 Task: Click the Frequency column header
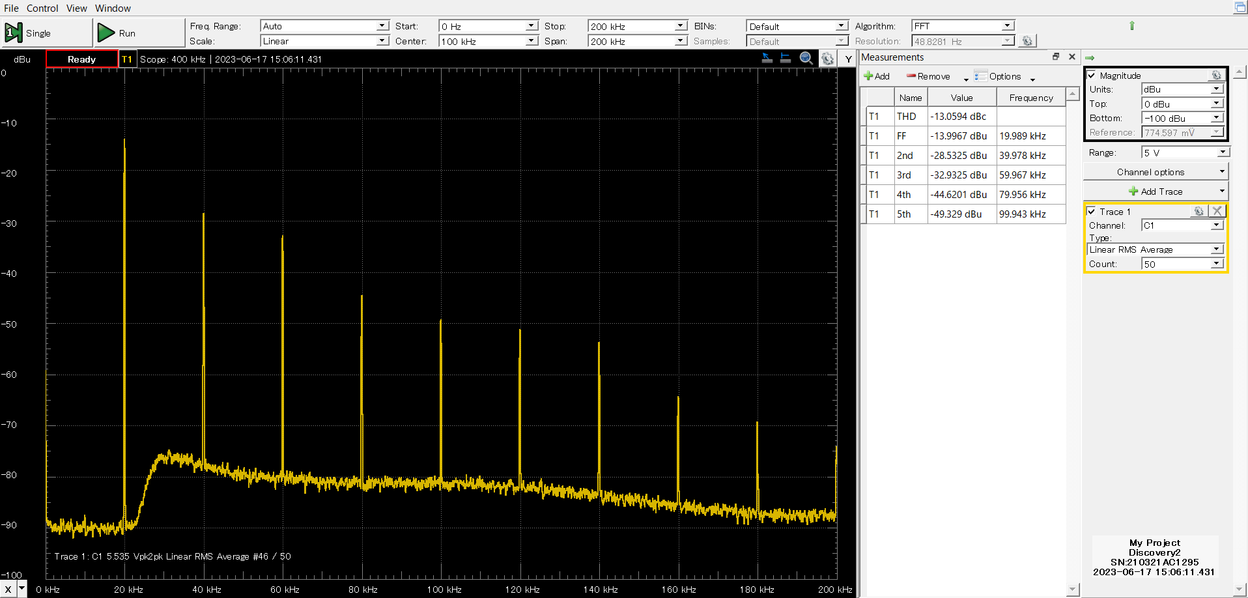click(1031, 98)
